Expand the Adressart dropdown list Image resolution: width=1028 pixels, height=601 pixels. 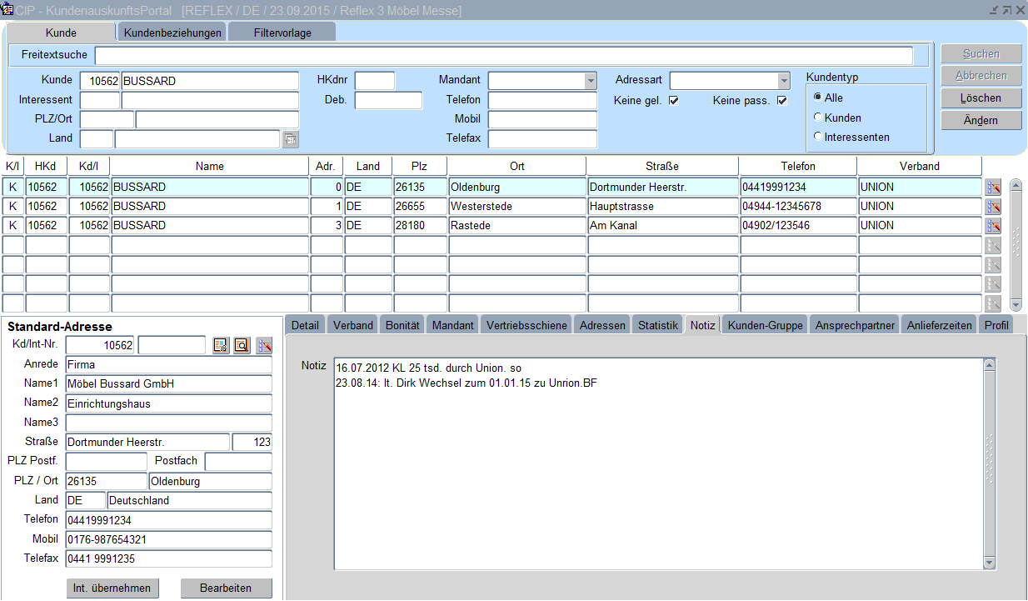tap(783, 81)
